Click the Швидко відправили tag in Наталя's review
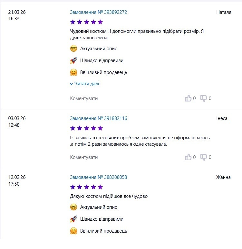This screenshot has height=249, width=242. coord(102,60)
